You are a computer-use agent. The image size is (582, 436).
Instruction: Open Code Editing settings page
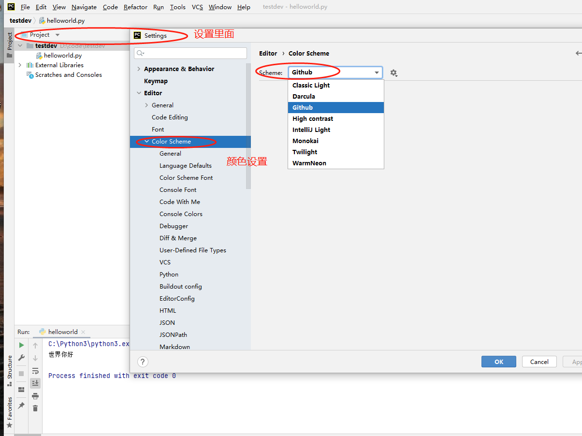click(170, 117)
